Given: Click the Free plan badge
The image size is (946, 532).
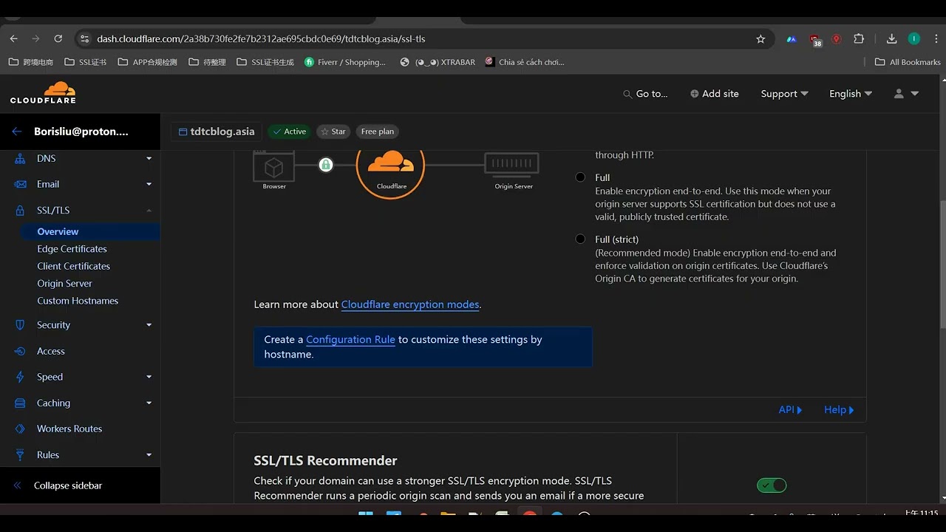Looking at the screenshot, I should (378, 132).
